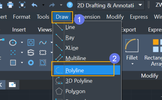Open the Help question mark icon
Image resolution: width=162 pixels, height=100 pixels.
click(x=70, y=5)
